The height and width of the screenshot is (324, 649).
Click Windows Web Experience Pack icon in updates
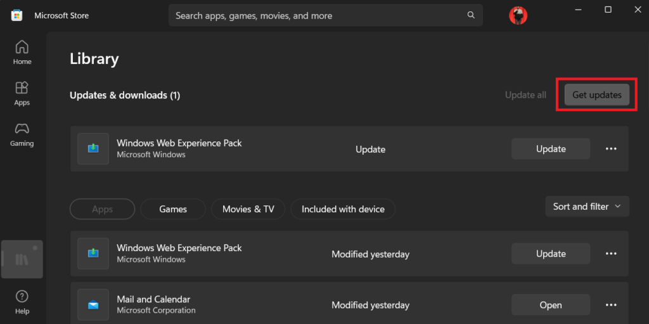pyautogui.click(x=93, y=149)
